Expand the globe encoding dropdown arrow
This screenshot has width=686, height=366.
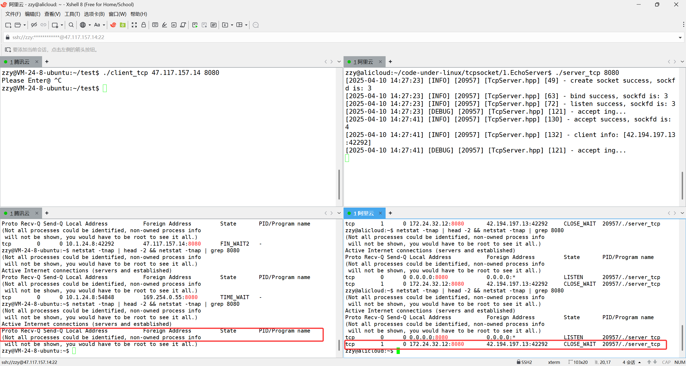90,25
